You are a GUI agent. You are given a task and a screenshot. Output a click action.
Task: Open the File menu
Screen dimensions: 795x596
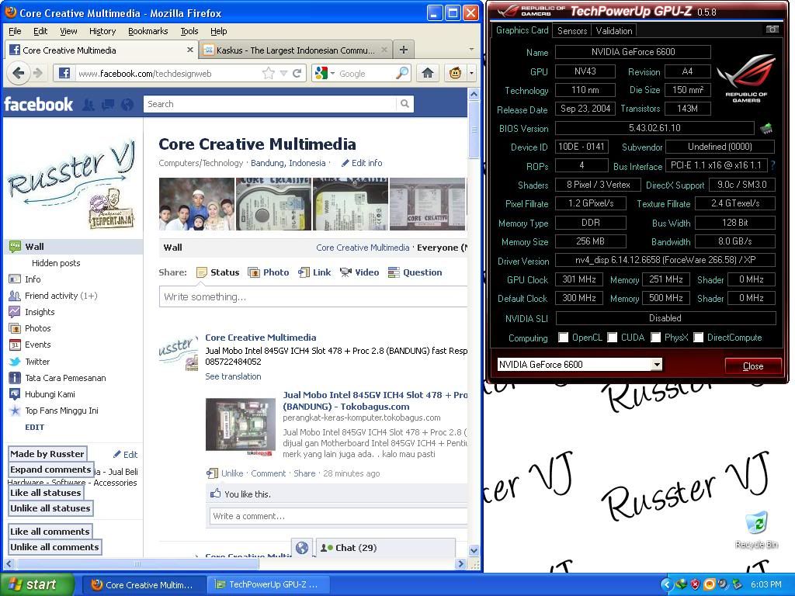(16, 31)
